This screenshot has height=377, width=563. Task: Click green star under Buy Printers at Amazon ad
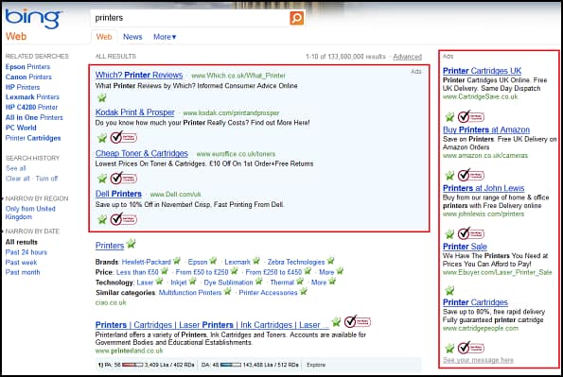[x=449, y=176]
